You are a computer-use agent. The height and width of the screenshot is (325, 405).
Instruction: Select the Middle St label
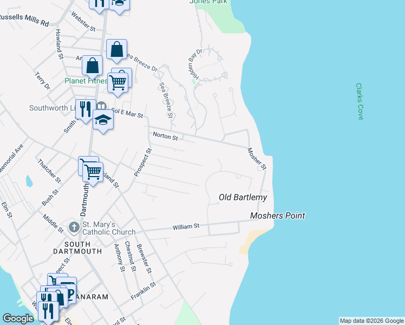click(53, 224)
